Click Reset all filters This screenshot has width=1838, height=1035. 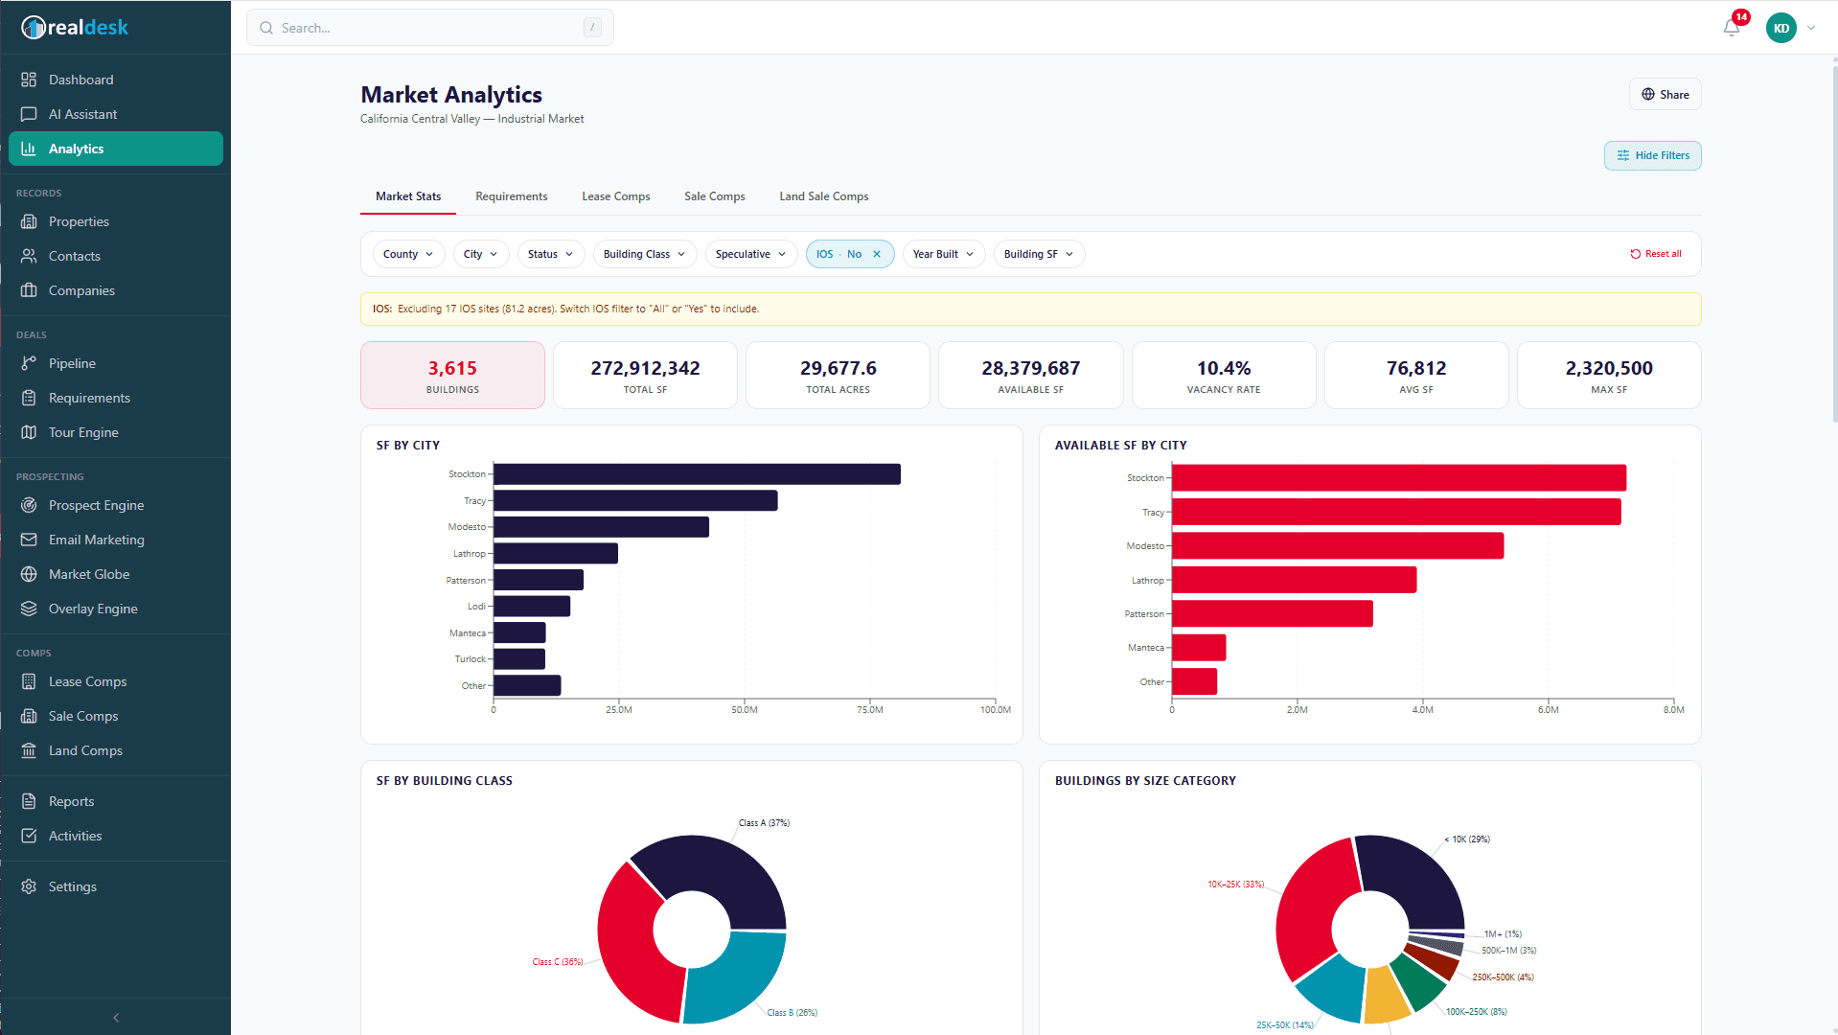[x=1656, y=254]
